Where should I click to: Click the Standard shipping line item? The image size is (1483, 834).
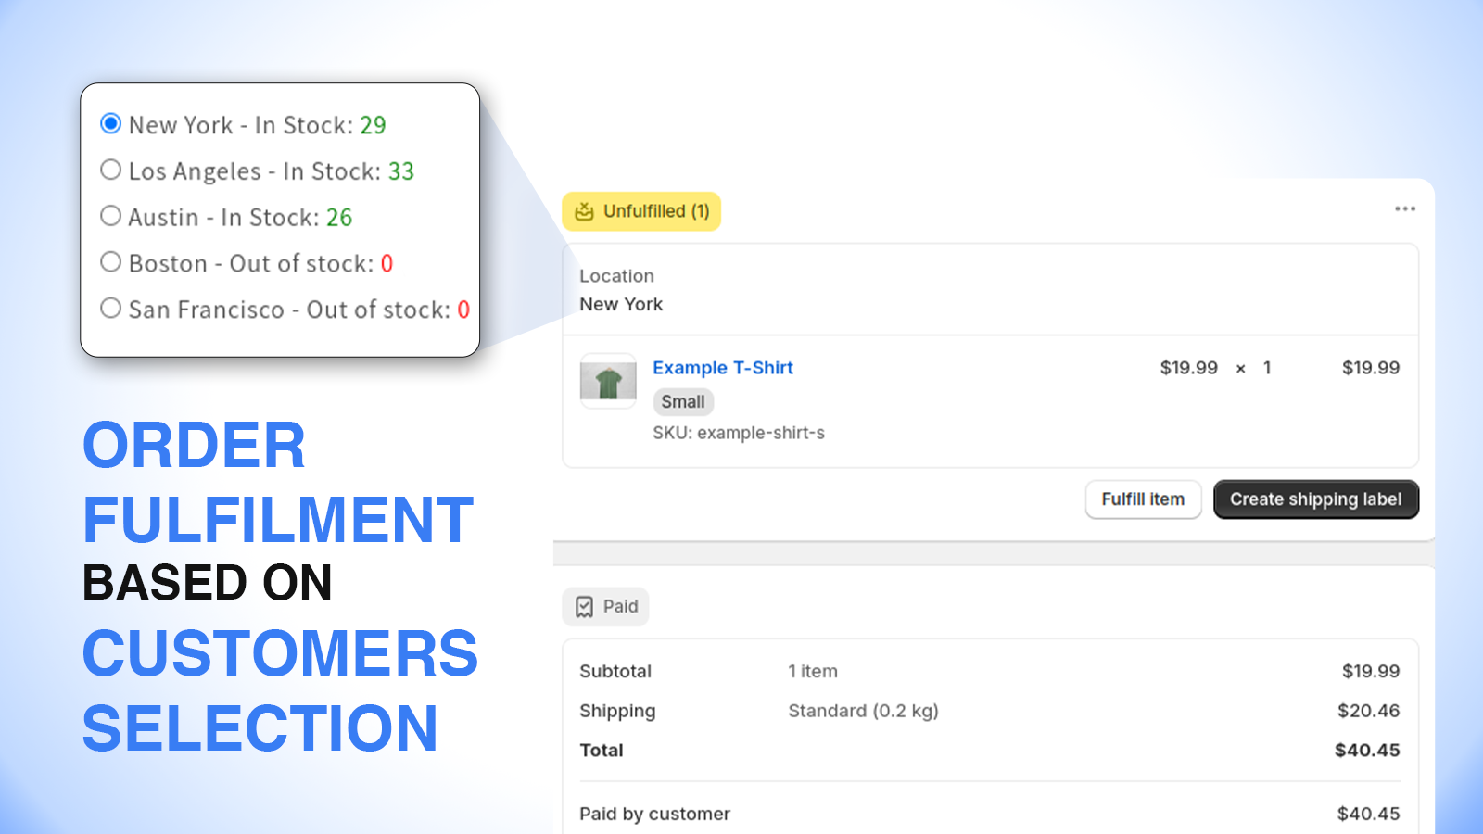863,711
